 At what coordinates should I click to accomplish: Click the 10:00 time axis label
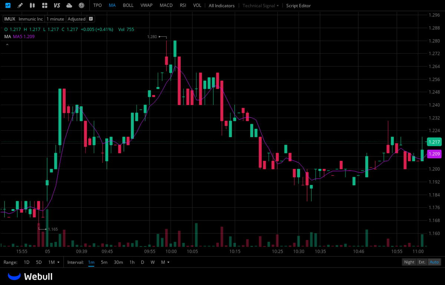171,251
